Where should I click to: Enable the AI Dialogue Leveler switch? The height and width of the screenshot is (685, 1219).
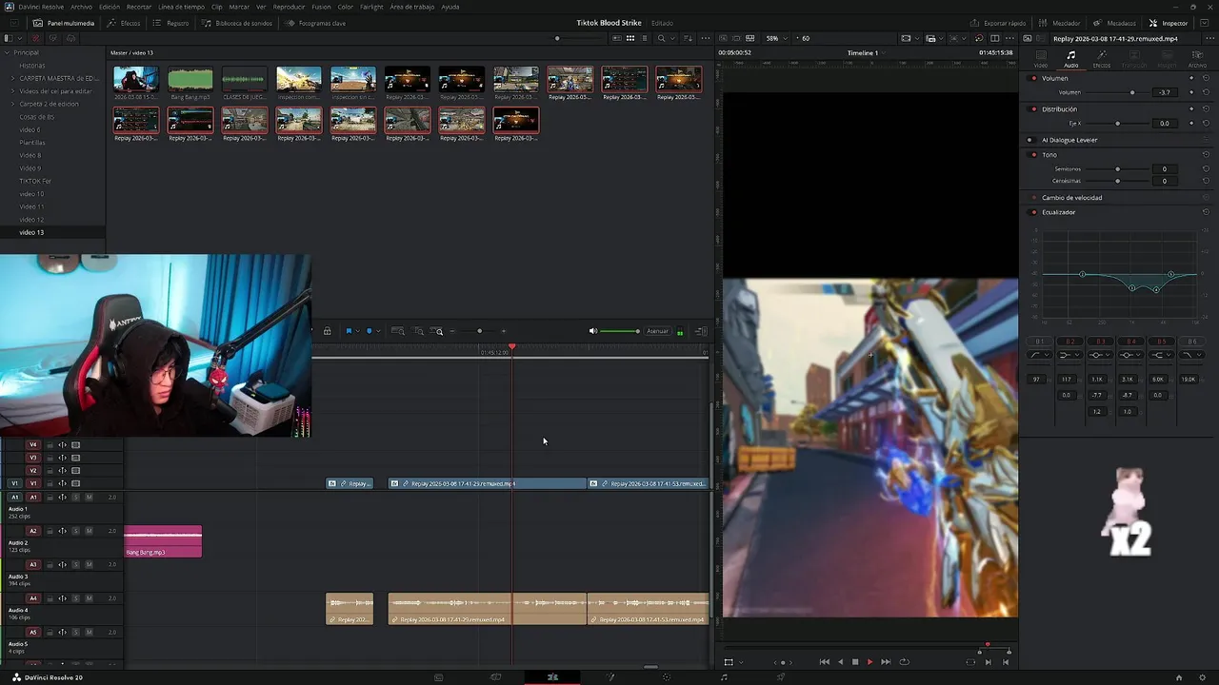(x=1030, y=140)
